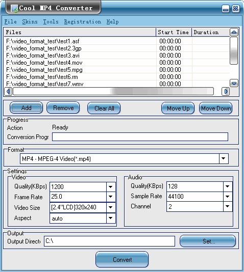Select the test3.avi file row
Viewport: 244px width, 272px height.
click(117, 56)
